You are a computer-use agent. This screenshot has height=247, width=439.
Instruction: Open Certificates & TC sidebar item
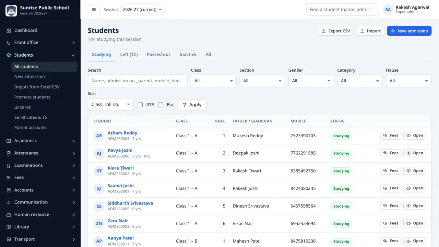point(44,117)
